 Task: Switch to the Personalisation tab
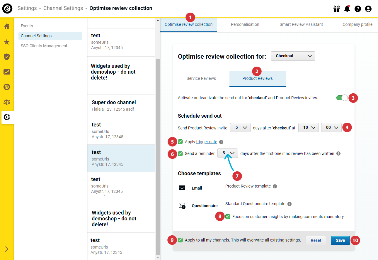[245, 25]
